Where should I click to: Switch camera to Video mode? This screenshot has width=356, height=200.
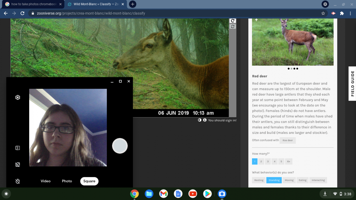tap(46, 181)
